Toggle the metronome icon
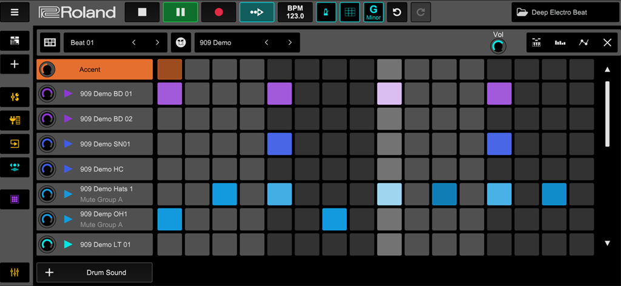Screen dimensions: 621x286 click(x=326, y=12)
